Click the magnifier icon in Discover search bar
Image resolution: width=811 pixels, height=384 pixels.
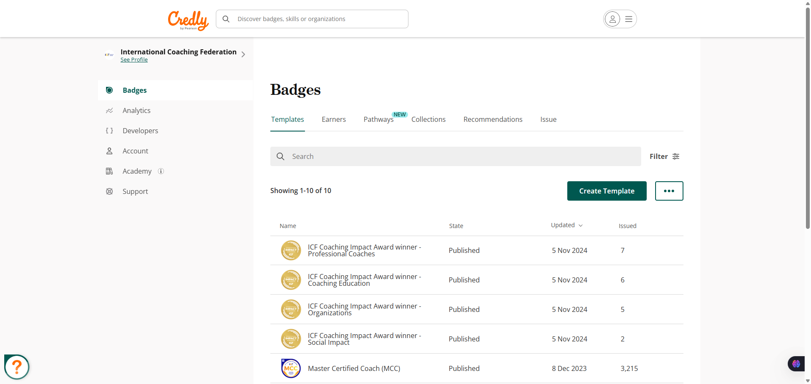point(226,19)
